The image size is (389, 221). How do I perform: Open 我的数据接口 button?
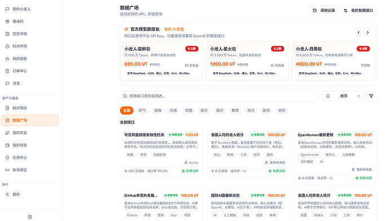(x=358, y=10)
